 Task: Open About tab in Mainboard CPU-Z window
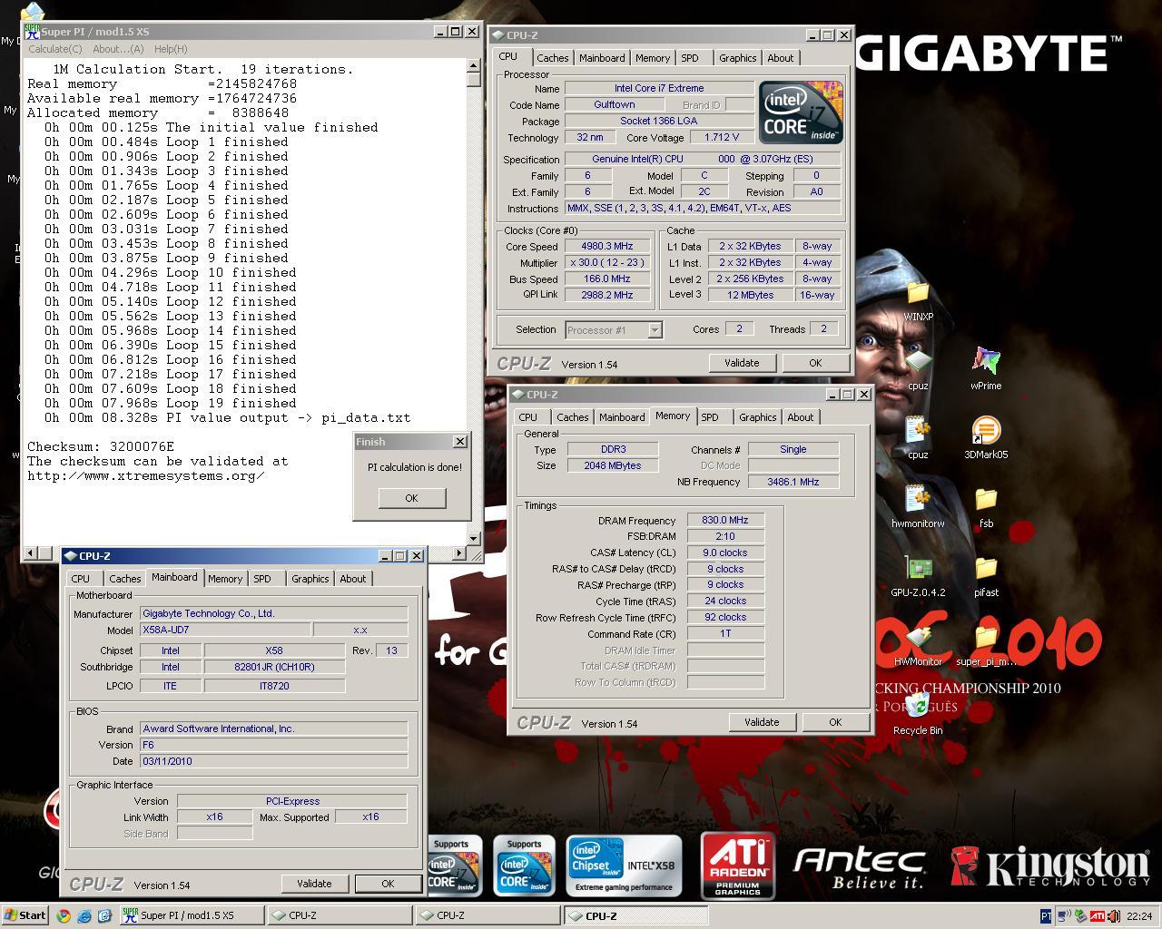pyautogui.click(x=353, y=579)
